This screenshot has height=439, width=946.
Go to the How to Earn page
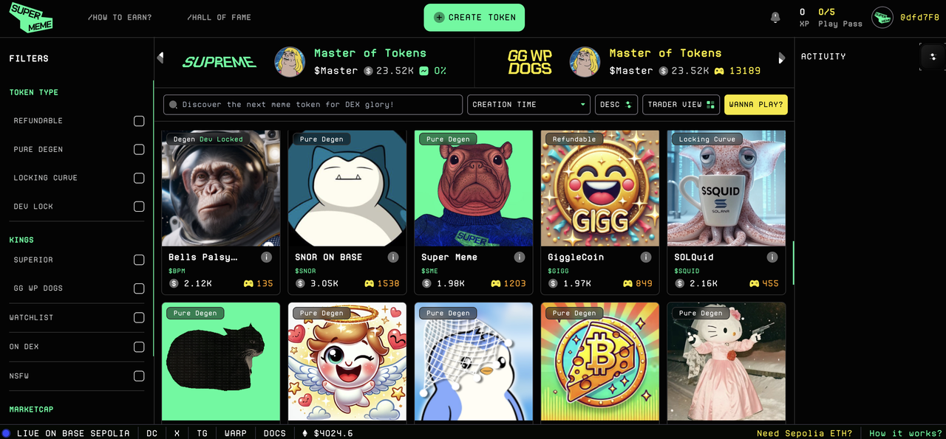point(120,17)
